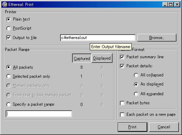Select From first to last marked packet
This screenshot has width=182, height=135.
tap(8, 95)
